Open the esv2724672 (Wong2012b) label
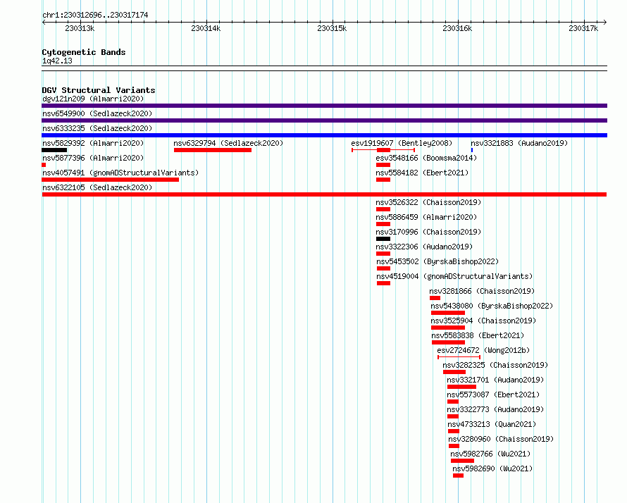The width and height of the screenshot is (627, 503). tap(483, 350)
